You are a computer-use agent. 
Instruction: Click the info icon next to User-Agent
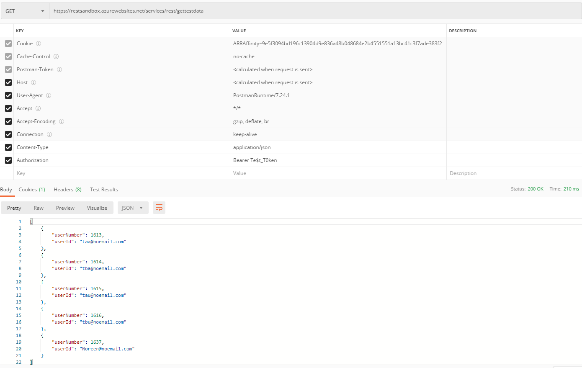click(x=49, y=95)
